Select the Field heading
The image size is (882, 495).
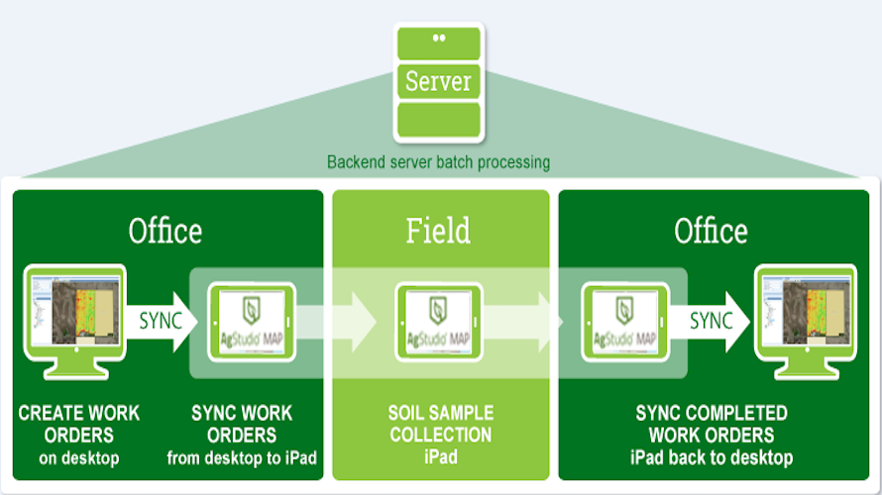coord(438,231)
